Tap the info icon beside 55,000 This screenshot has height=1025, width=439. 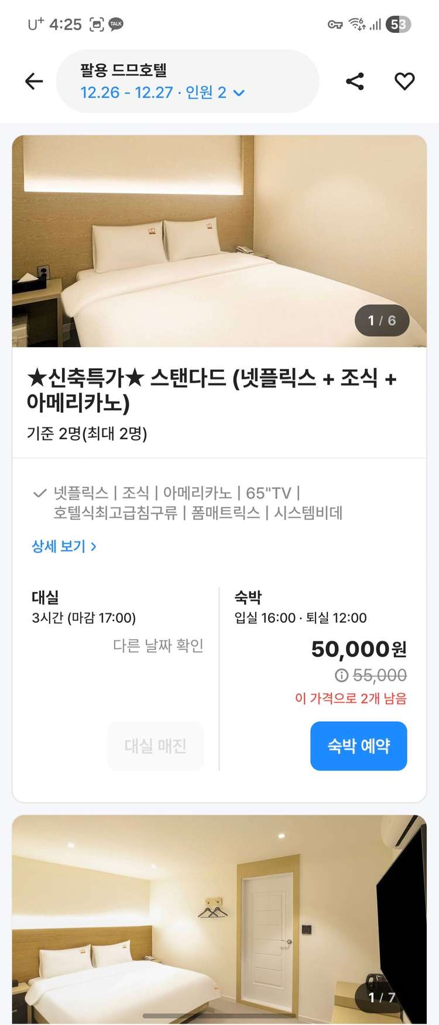pos(341,675)
